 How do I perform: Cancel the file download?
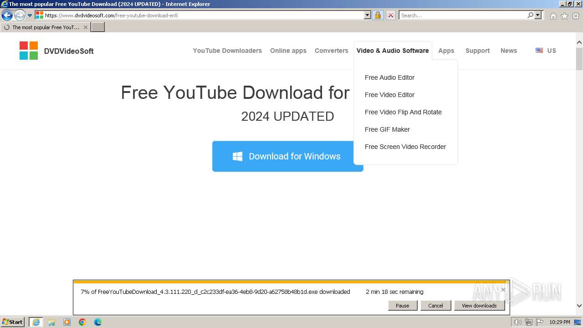[435, 306]
